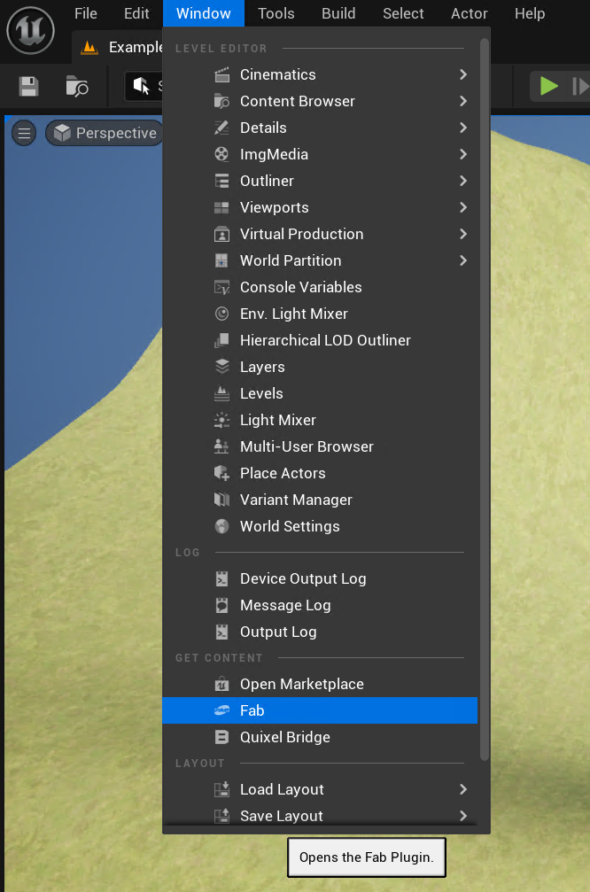Click the Light Mixer sun icon

coord(221,420)
